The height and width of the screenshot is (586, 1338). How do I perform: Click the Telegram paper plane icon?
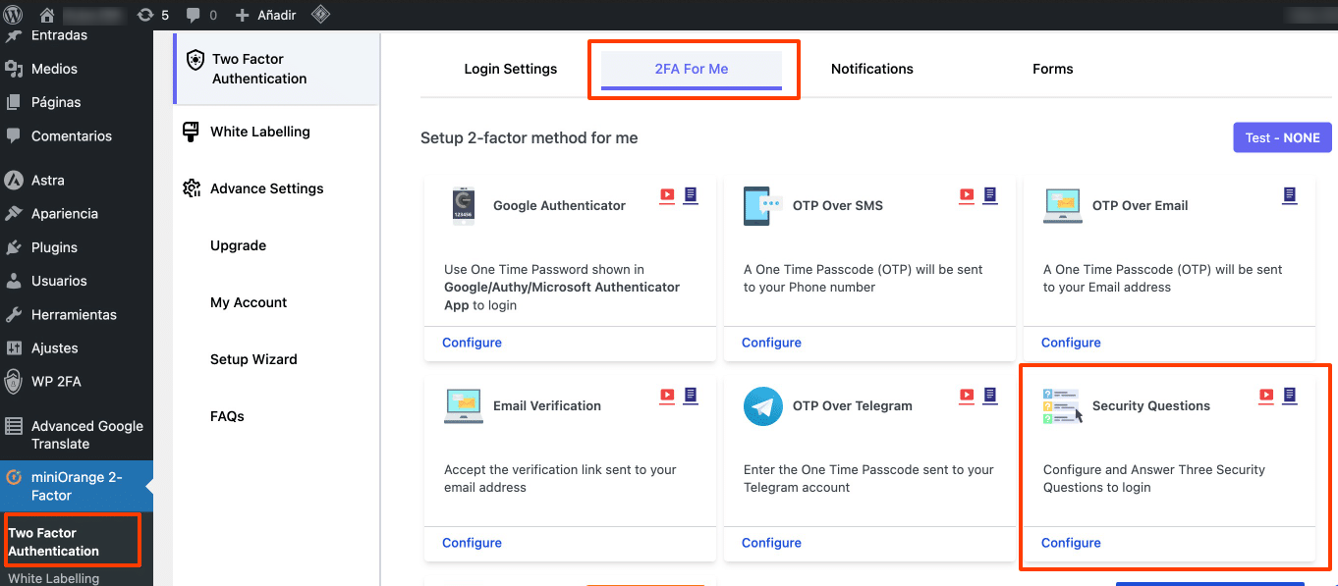(763, 406)
